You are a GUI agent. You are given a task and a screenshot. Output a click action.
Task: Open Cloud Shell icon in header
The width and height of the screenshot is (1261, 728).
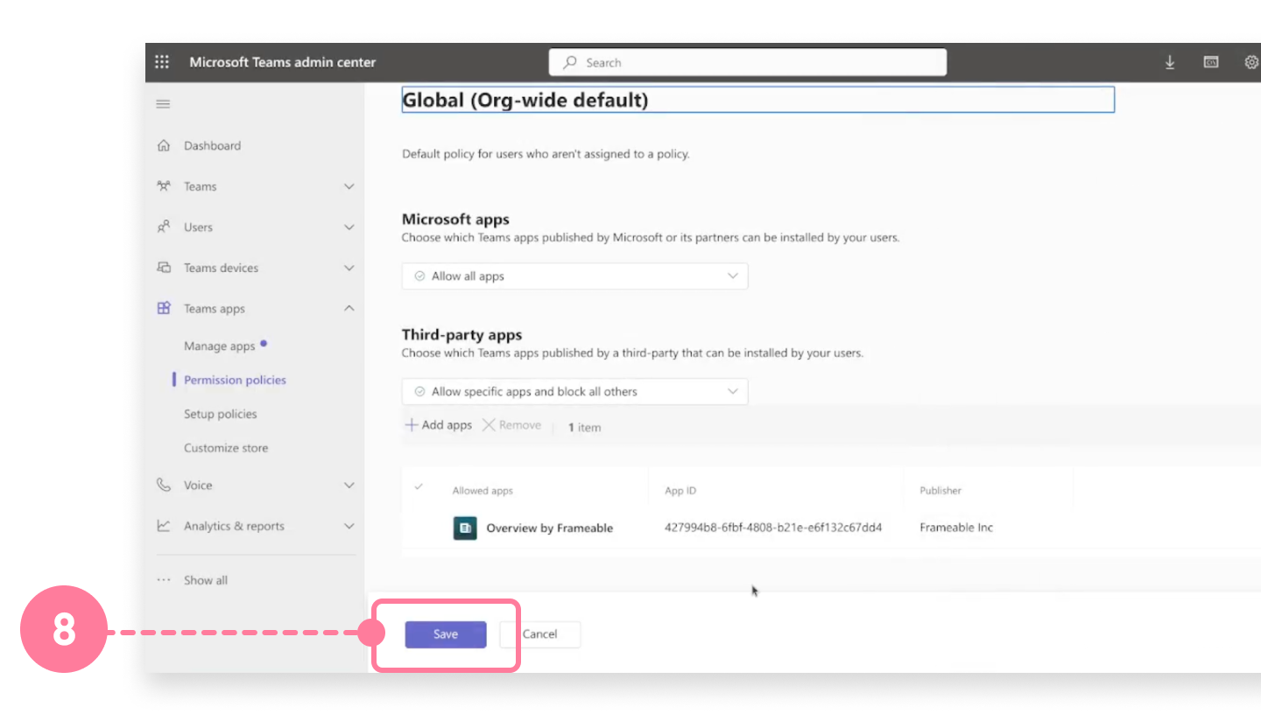tap(1211, 62)
